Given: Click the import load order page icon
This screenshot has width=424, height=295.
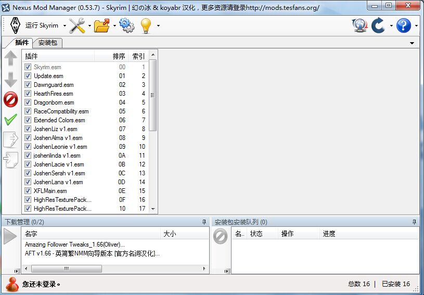Looking at the screenshot, I should (11, 160).
